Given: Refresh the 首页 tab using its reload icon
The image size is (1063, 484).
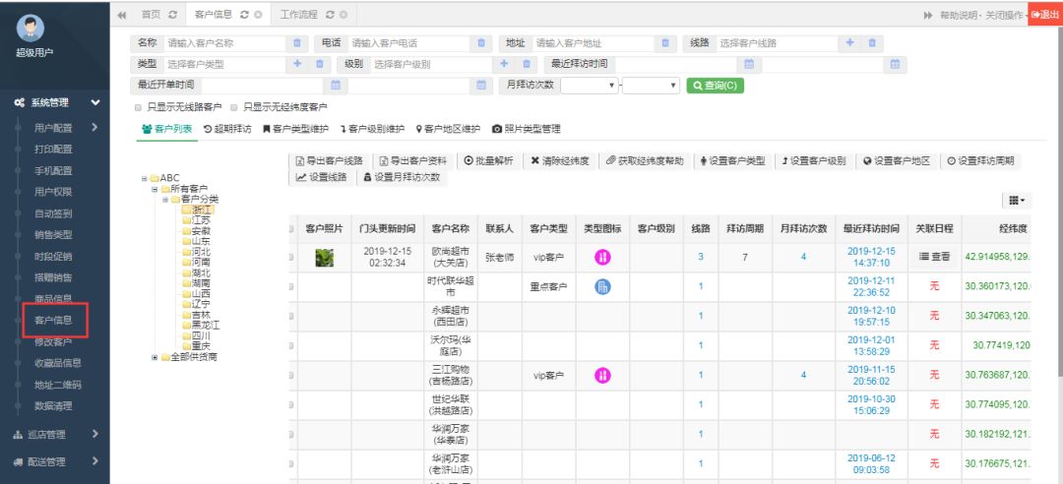Looking at the screenshot, I should pos(172,15).
